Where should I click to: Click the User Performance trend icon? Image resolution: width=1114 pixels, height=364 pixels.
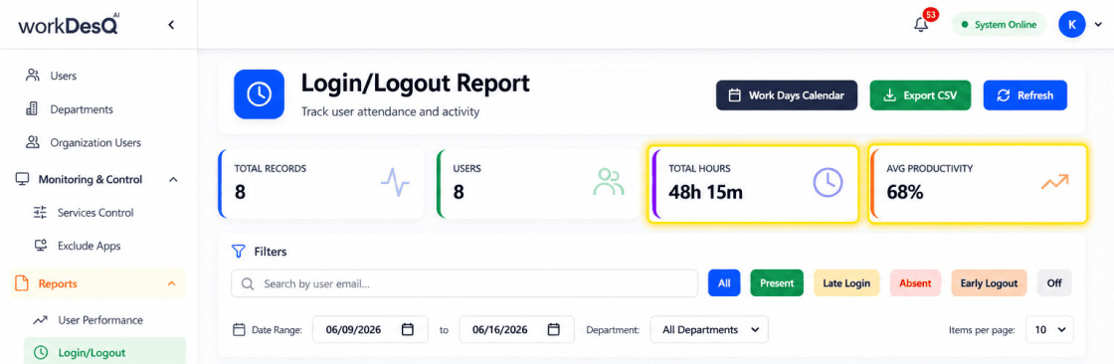tap(41, 320)
